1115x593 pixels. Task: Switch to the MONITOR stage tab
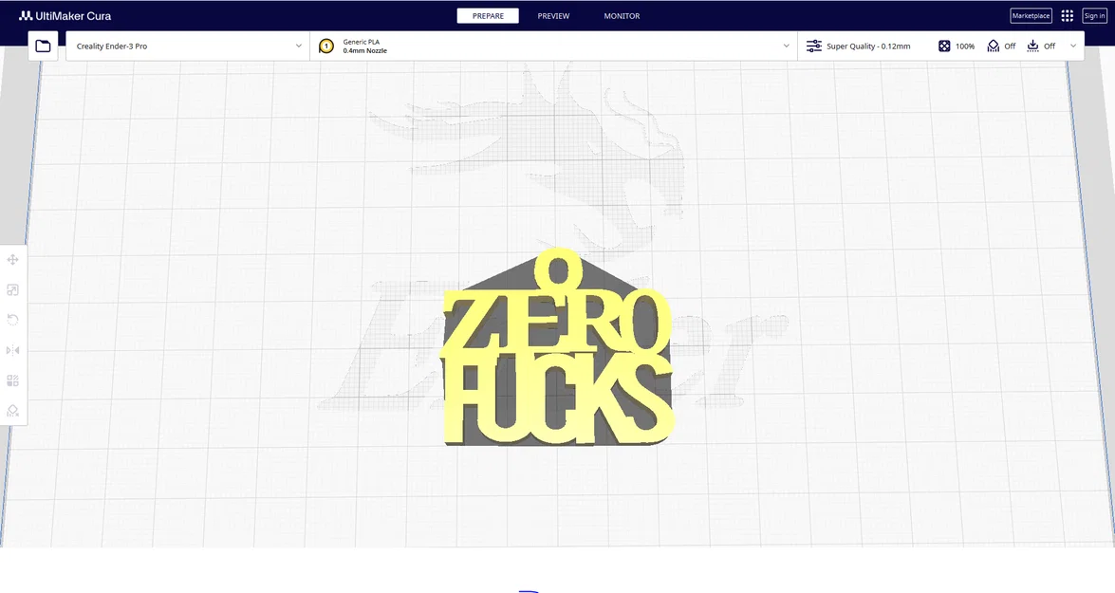[x=622, y=15]
